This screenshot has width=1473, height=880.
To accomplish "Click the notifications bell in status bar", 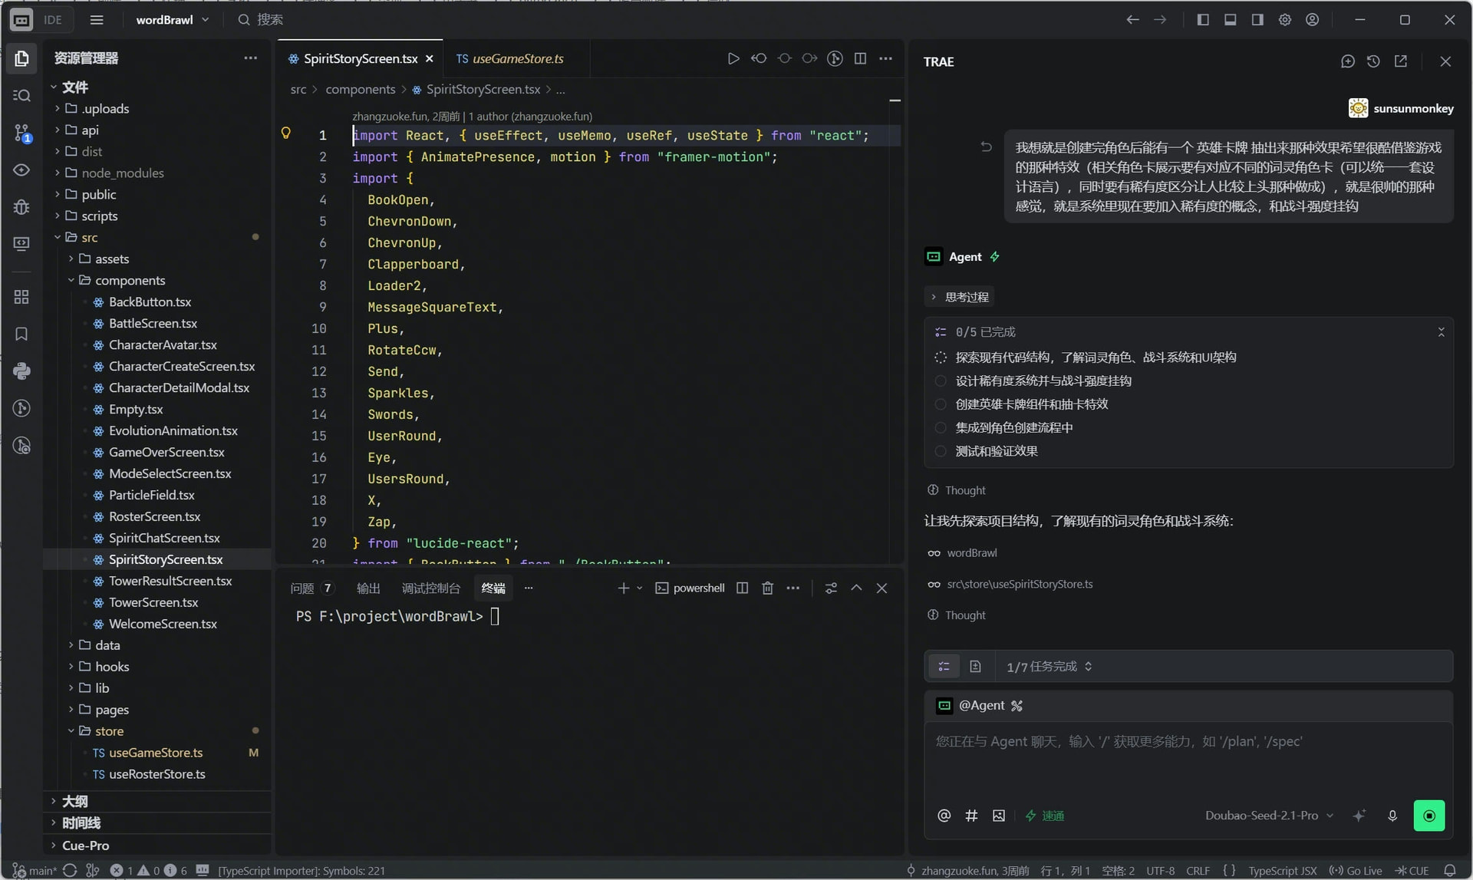I will pyautogui.click(x=1450, y=871).
